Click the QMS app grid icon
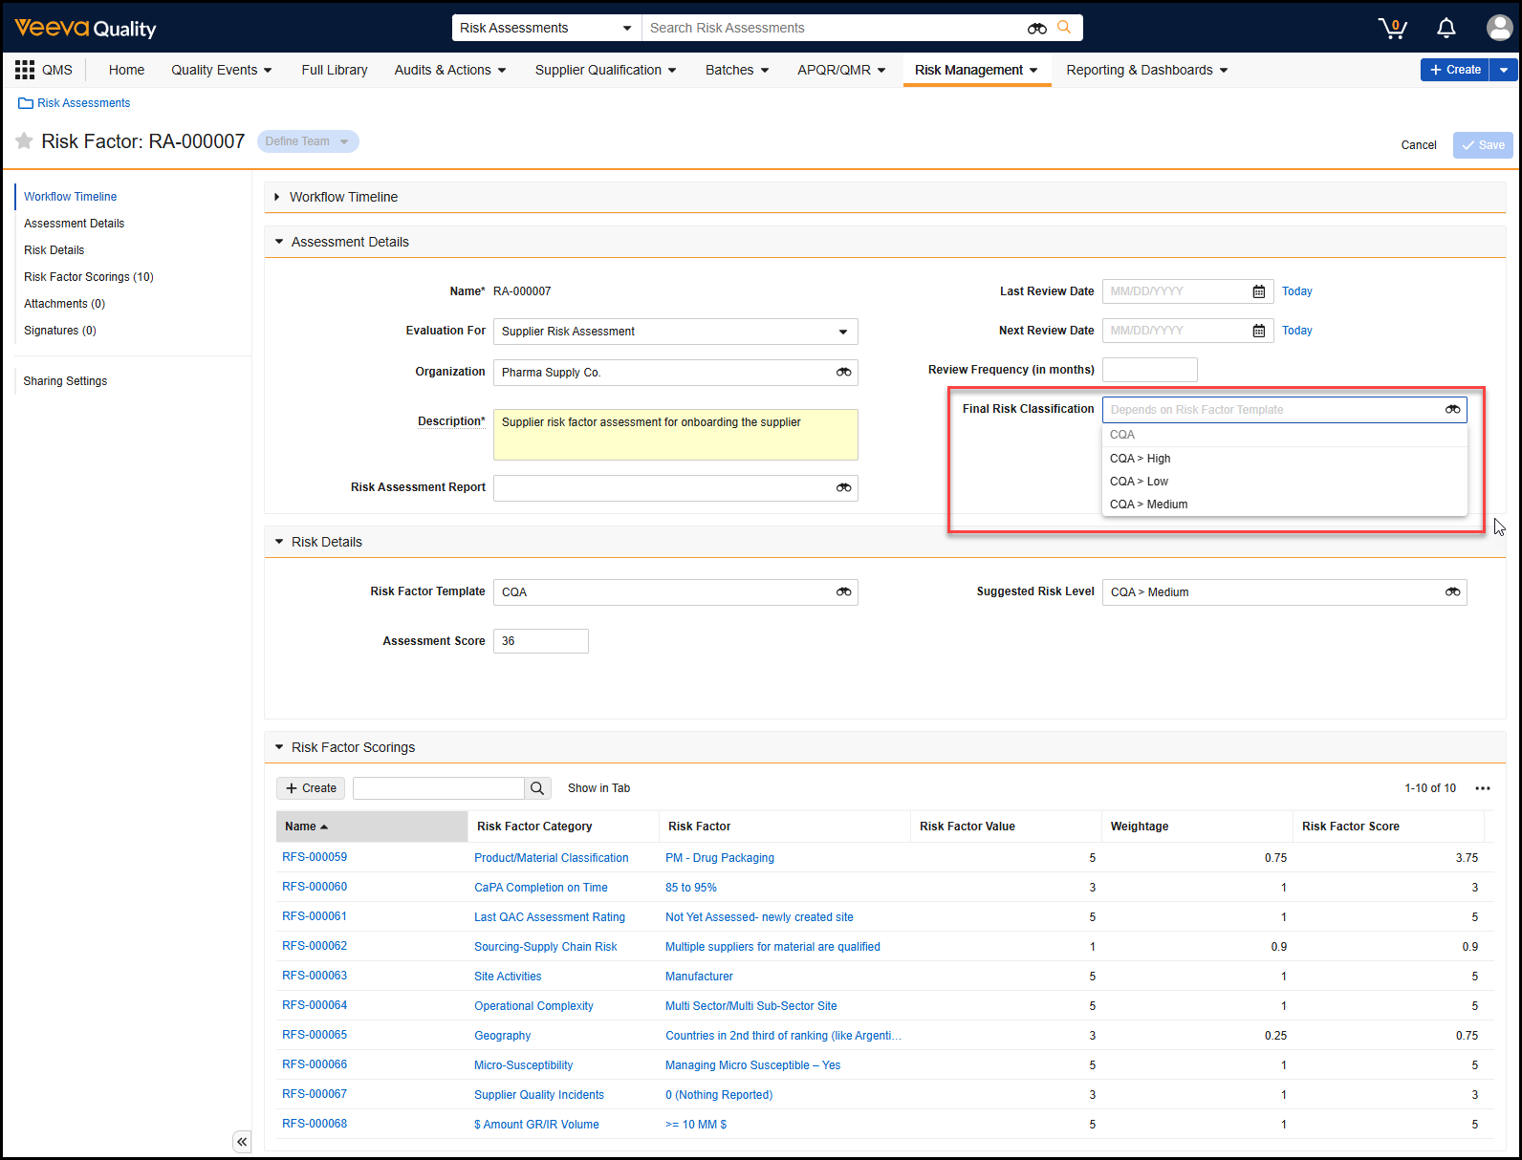The width and height of the screenshot is (1522, 1160). tap(25, 70)
